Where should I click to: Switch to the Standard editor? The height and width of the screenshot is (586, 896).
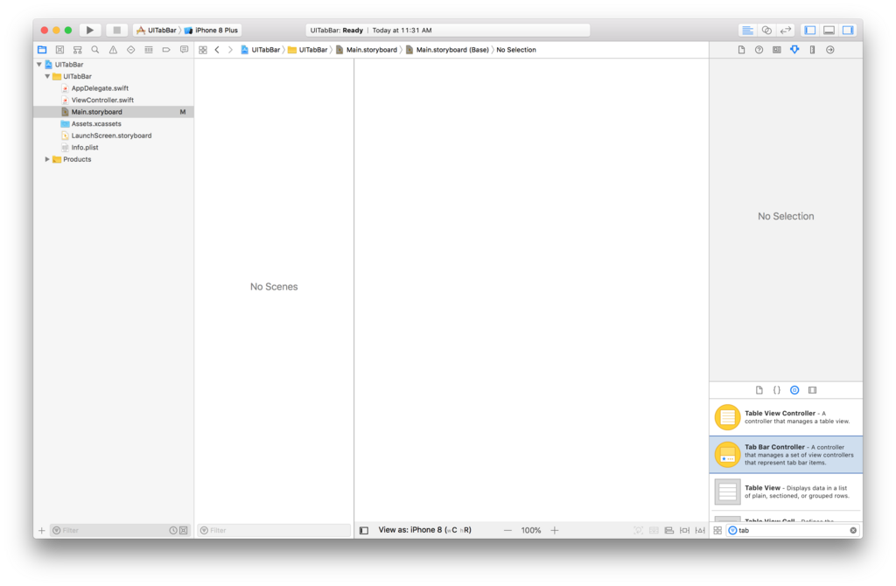pos(747,30)
